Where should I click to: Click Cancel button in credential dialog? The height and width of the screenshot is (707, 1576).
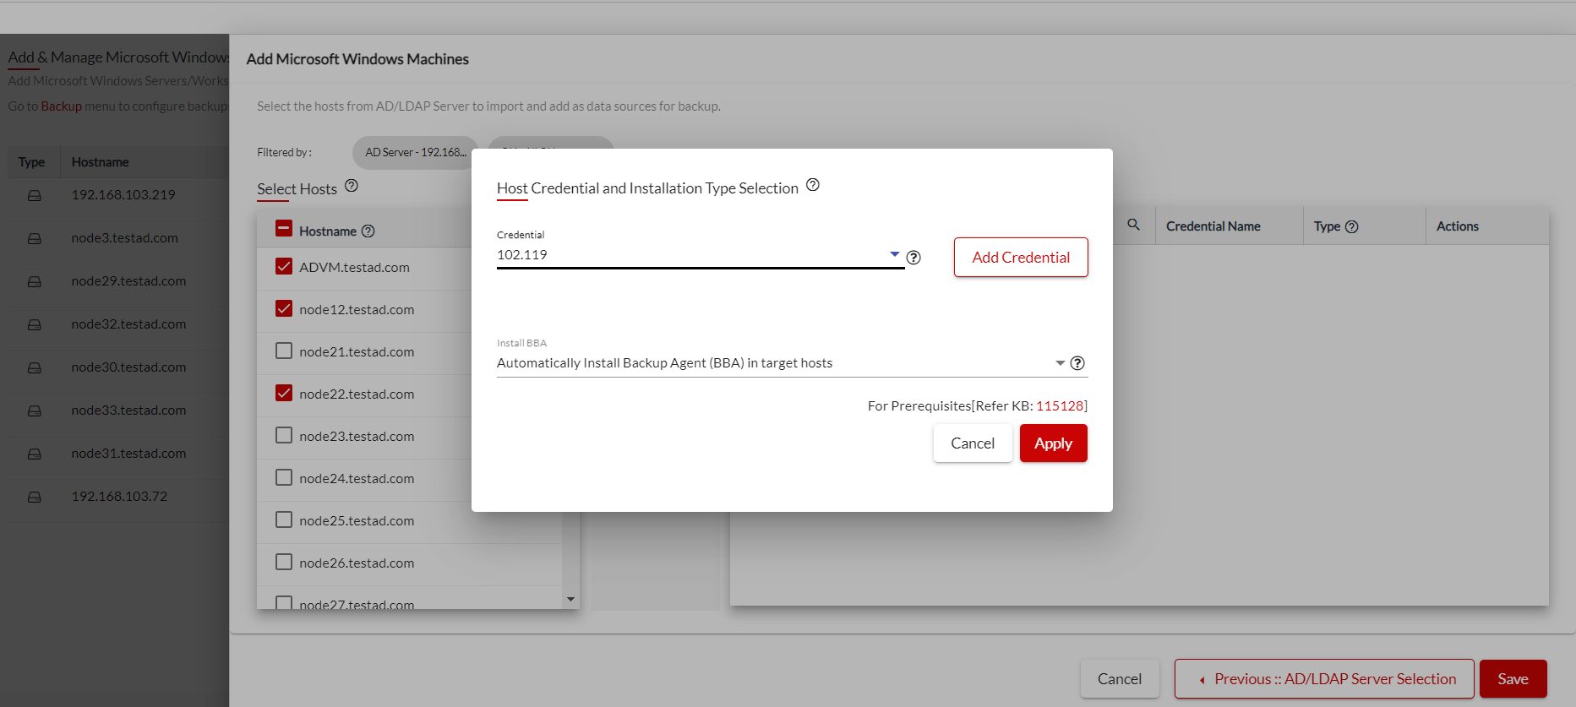973,443
